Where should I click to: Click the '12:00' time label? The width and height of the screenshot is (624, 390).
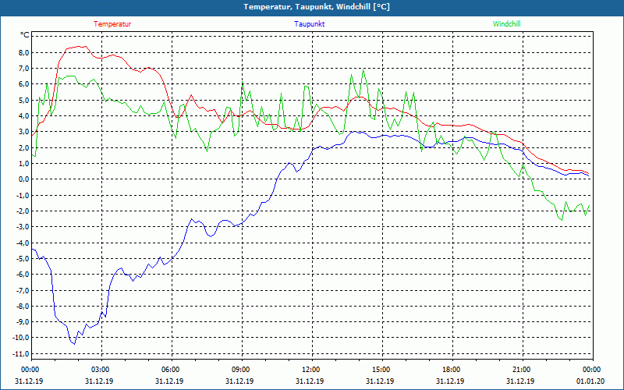click(x=311, y=370)
